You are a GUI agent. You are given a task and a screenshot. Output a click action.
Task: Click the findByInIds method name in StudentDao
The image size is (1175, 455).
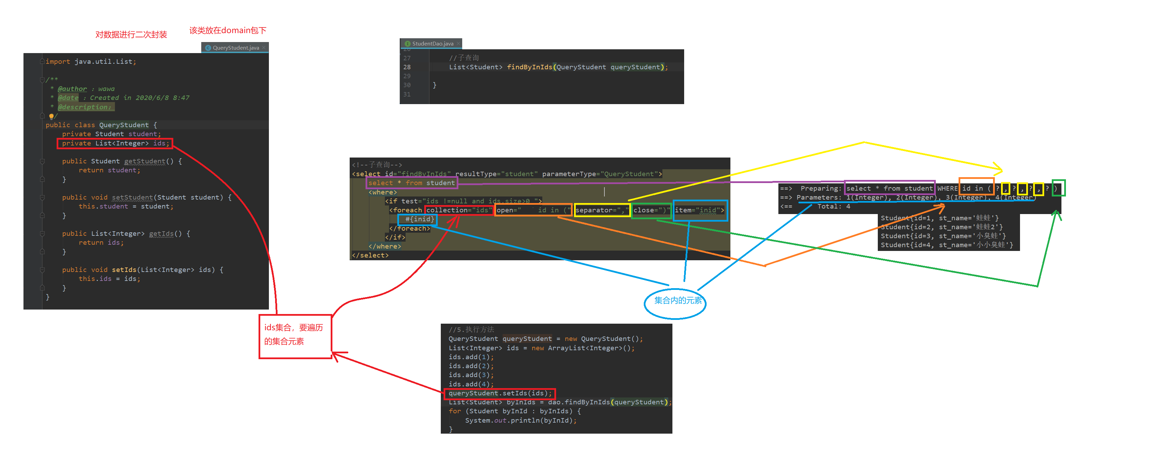[x=529, y=67]
